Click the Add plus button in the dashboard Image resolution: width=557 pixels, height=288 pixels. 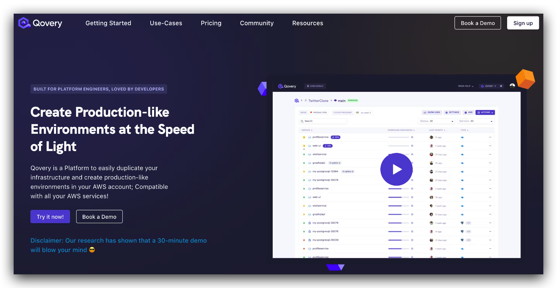pyautogui.click(x=468, y=112)
